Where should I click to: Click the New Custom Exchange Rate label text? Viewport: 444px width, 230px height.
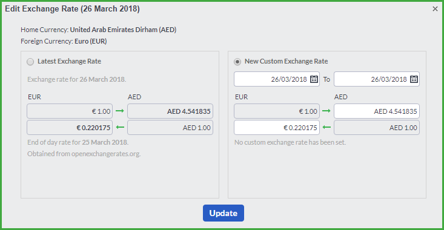(x=287, y=61)
